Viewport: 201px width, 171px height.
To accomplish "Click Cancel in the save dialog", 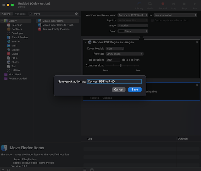I will click(x=119, y=89).
